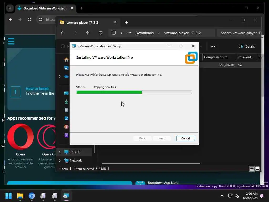
Task: Close the Download VMware browser tab
Action: [72, 8]
